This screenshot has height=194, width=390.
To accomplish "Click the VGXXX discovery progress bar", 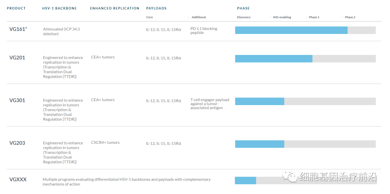I will pyautogui.click(x=246, y=181).
